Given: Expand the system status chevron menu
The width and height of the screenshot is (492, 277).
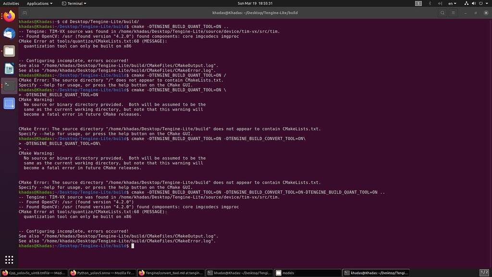Looking at the screenshot, I should point(486,3).
